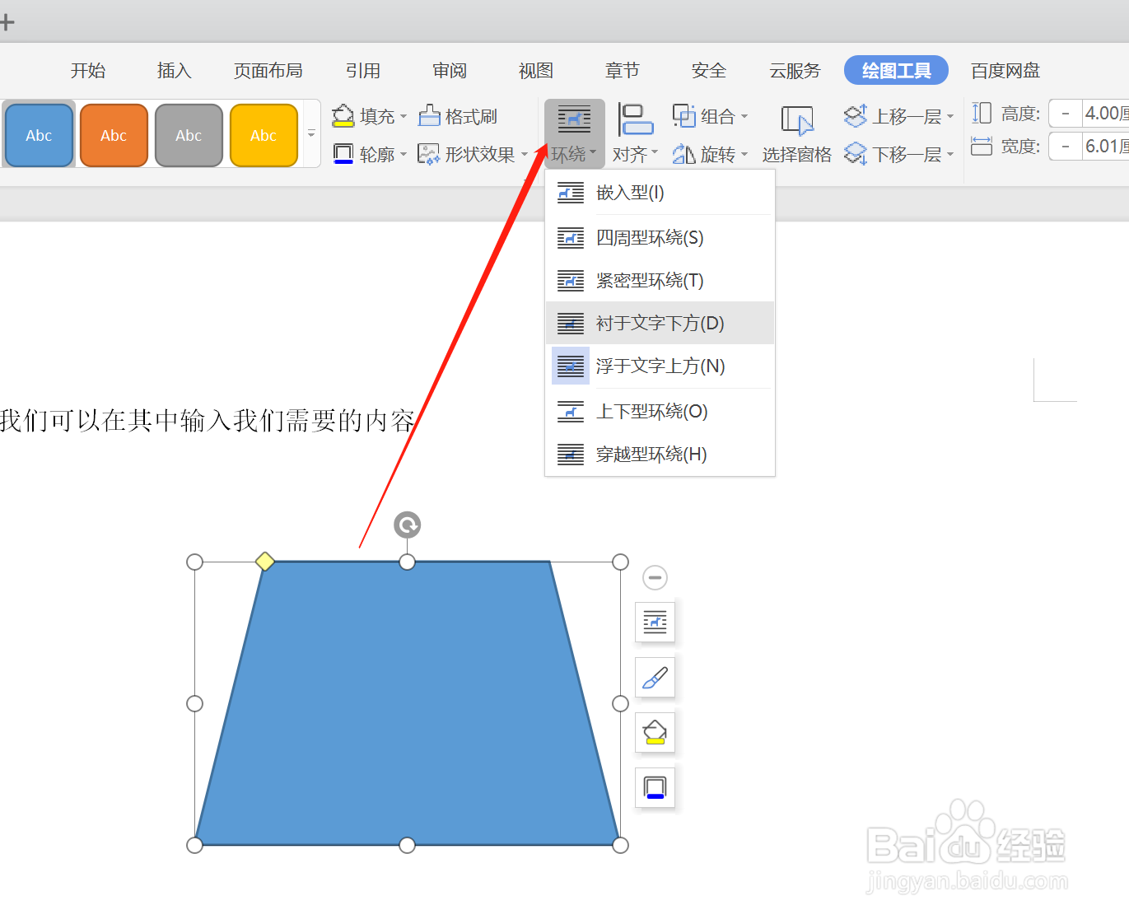Click the 填充 fill bucket icon
The width and height of the screenshot is (1129, 919).
(343, 115)
